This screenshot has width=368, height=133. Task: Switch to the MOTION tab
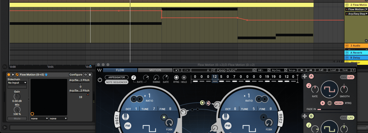(155, 70)
